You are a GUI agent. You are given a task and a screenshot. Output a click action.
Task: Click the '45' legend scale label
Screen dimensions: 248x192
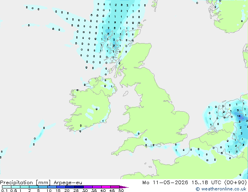112,190
